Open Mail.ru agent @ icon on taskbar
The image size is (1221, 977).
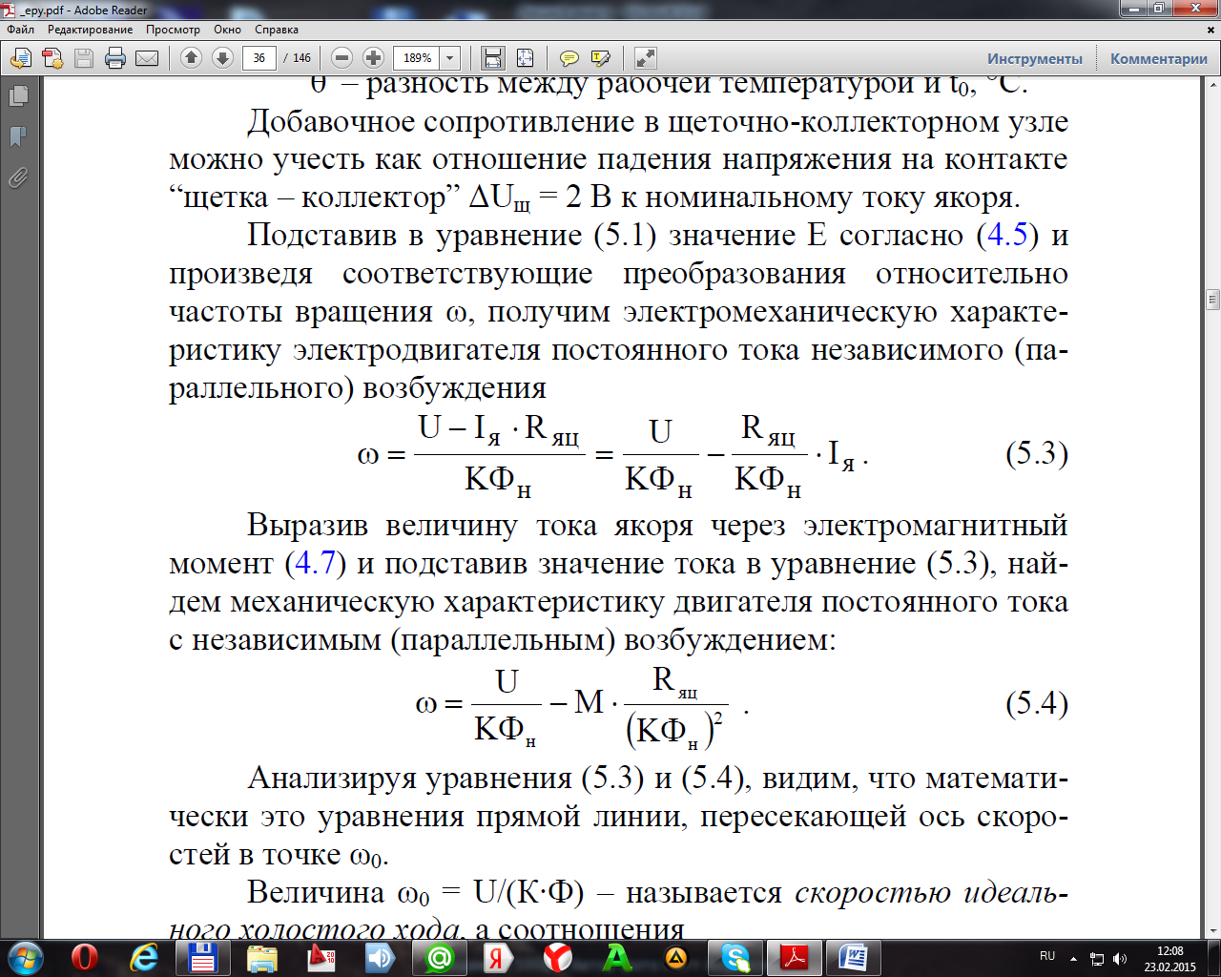click(440, 957)
